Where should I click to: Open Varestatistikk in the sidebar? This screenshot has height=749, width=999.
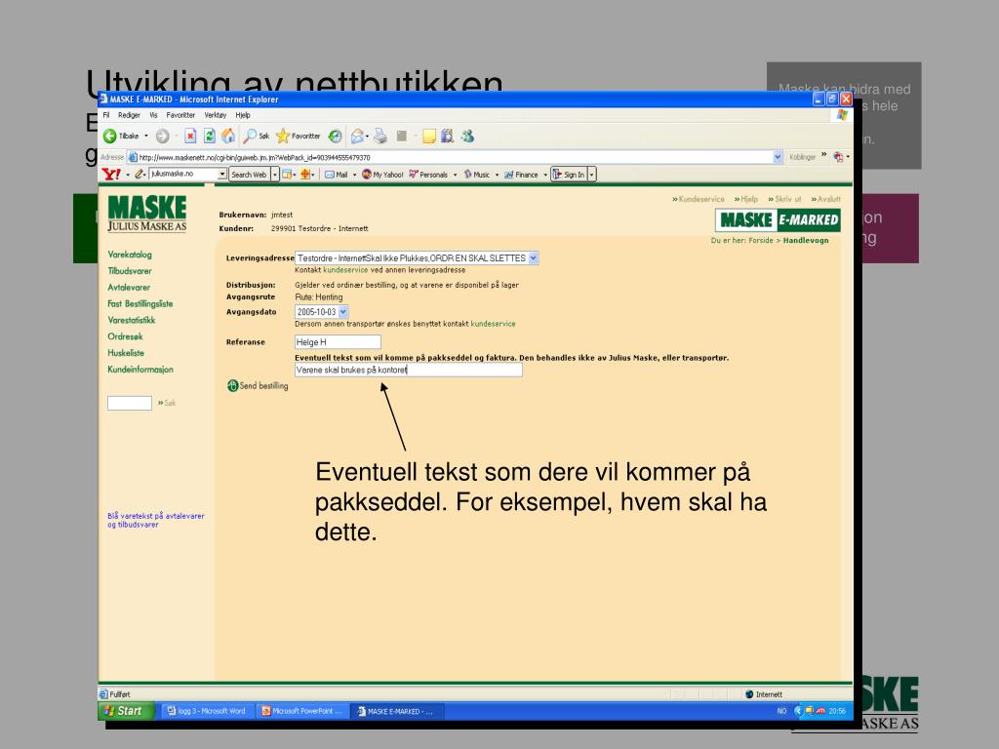(132, 320)
